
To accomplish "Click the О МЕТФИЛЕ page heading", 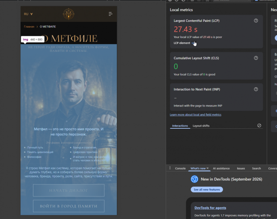I will click(69, 38).
